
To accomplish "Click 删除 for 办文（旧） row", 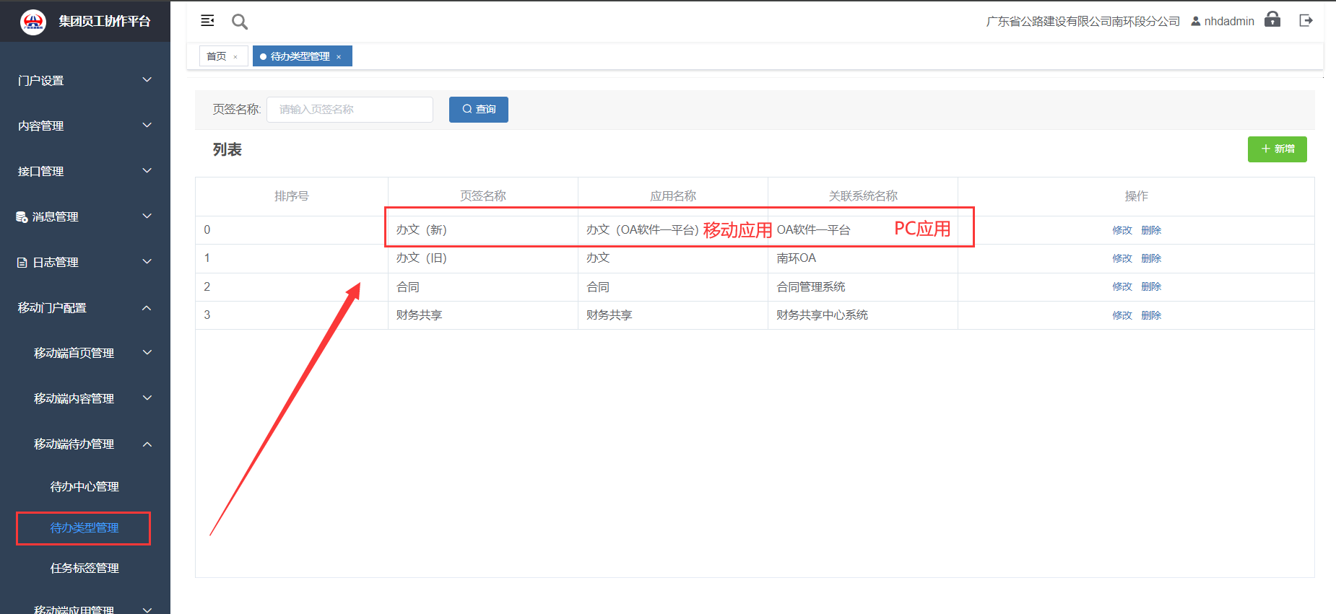I will 1151,258.
